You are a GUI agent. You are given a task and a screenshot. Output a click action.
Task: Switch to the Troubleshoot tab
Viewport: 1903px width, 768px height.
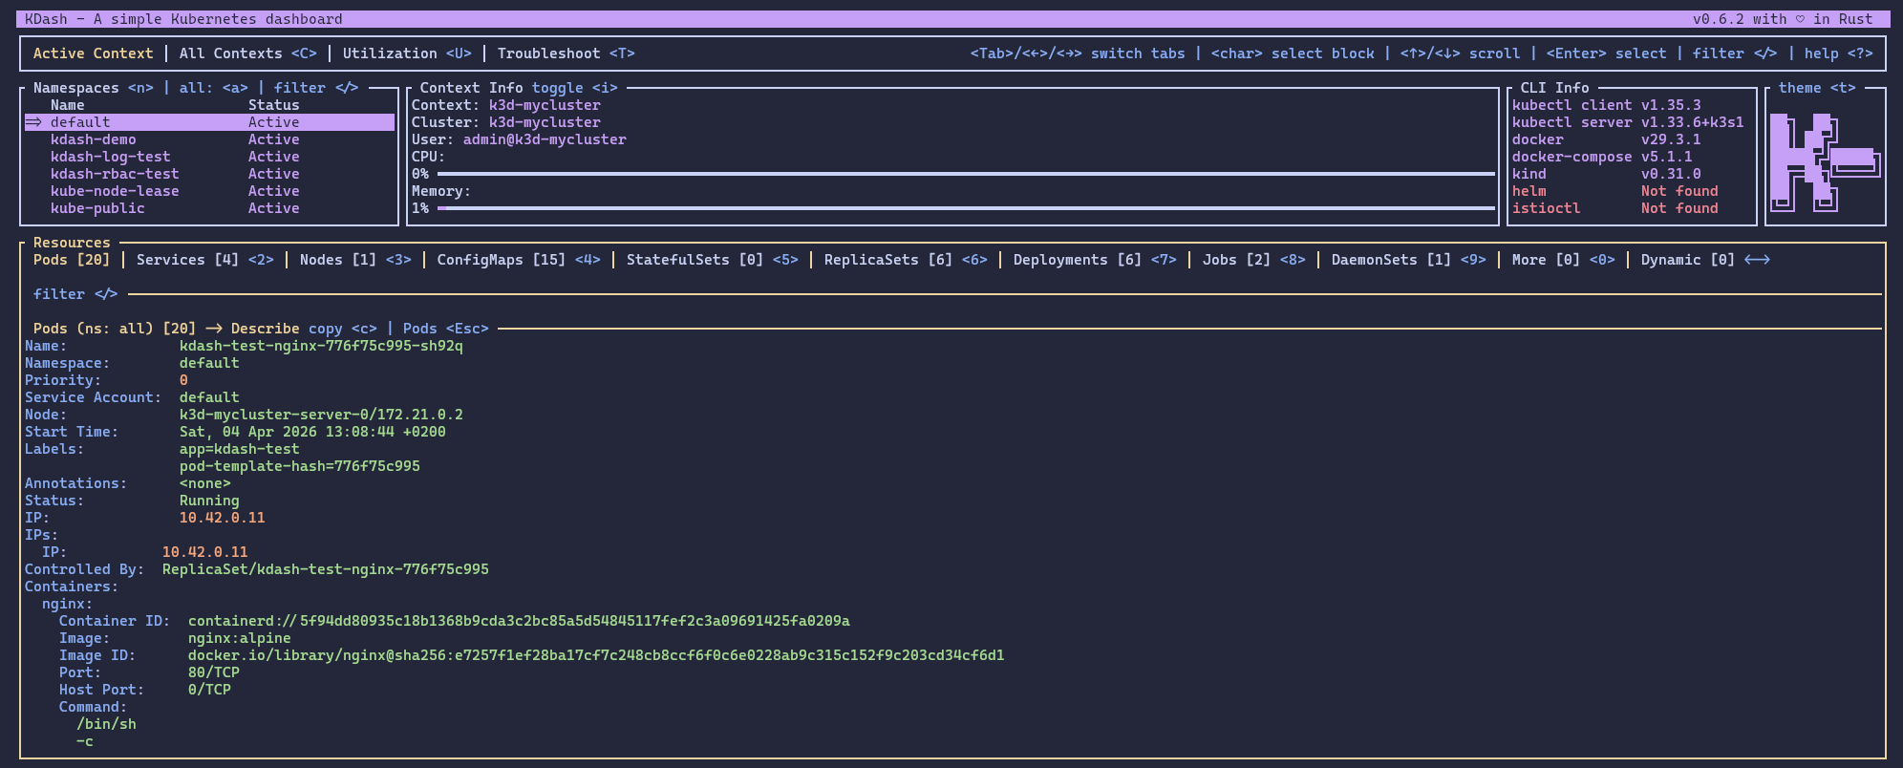[x=566, y=53]
